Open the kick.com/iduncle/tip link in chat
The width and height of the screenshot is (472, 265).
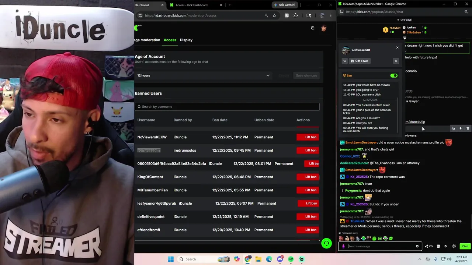click(415, 122)
